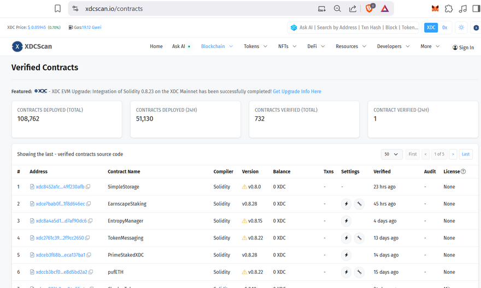Open the MetaMask fox extension

[x=435, y=9]
